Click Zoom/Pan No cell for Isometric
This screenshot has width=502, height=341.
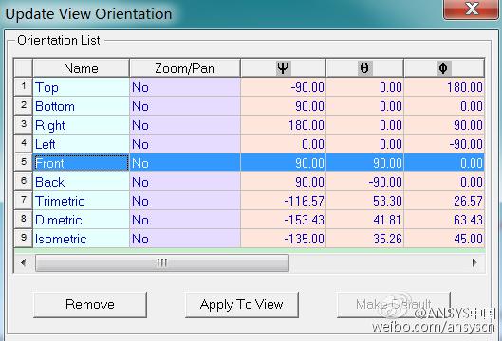[185, 239]
